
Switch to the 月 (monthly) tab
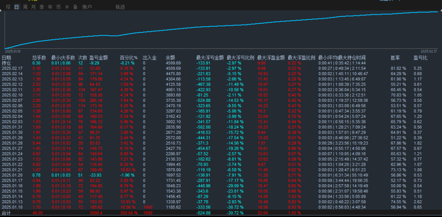(33, 7)
